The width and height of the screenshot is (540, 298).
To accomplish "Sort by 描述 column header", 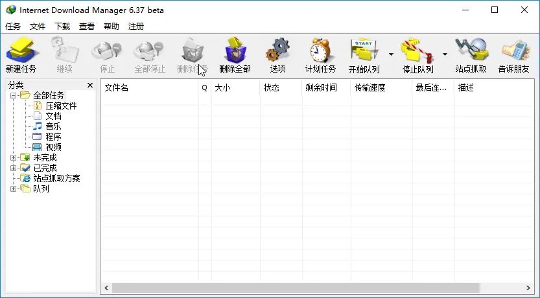I will tap(494, 87).
